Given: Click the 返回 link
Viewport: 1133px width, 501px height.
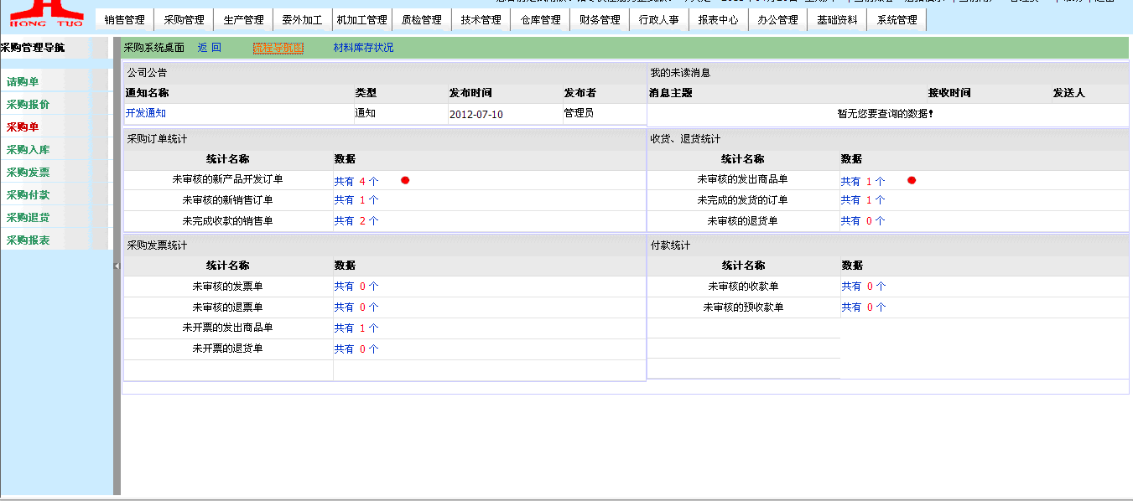Looking at the screenshot, I should pos(210,49).
